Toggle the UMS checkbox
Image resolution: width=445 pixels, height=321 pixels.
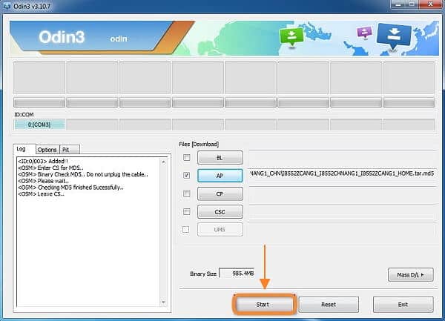tap(186, 229)
